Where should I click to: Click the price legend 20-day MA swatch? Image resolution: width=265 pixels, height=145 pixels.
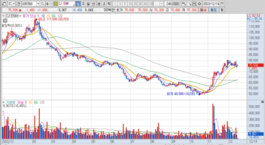[x=48, y=16]
